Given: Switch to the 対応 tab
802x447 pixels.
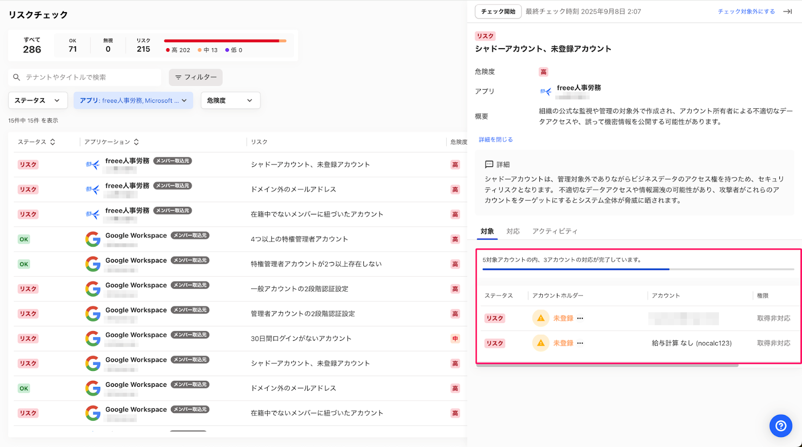Looking at the screenshot, I should tap(513, 231).
